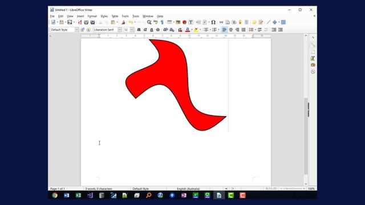
Task: Open the Font Name dropdown arrow
Action: coord(120,30)
